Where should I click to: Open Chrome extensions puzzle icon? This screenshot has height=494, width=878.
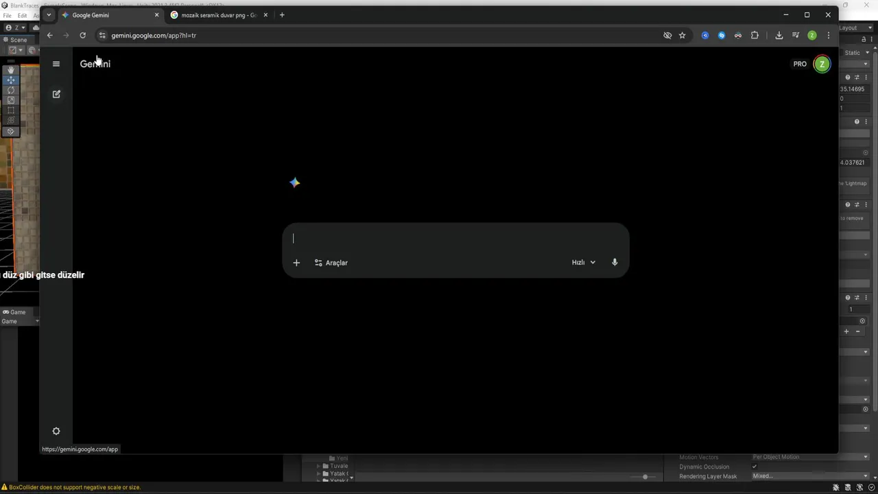[x=755, y=35]
